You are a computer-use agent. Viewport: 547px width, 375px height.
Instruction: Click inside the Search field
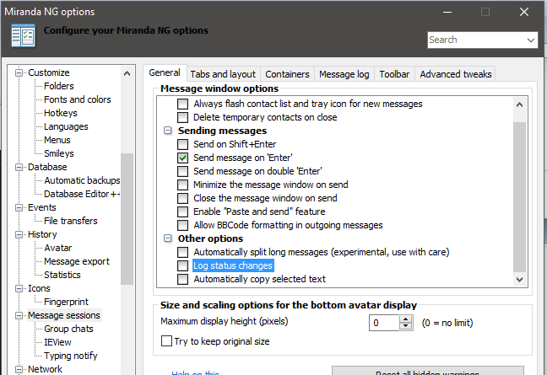point(476,40)
